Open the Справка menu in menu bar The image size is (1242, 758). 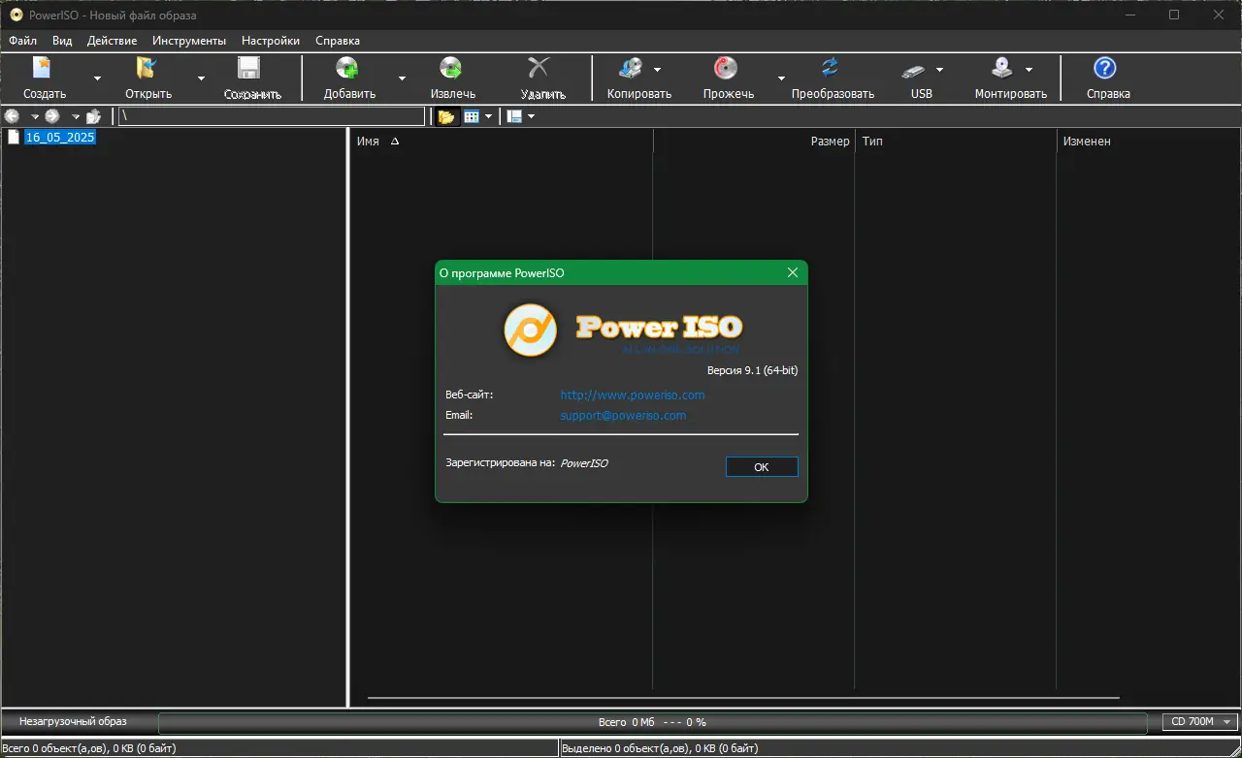click(x=338, y=41)
